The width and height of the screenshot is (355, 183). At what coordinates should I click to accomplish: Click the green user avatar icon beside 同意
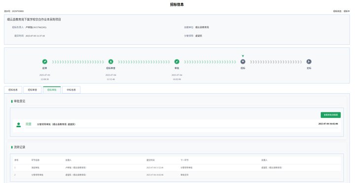coord(19,125)
